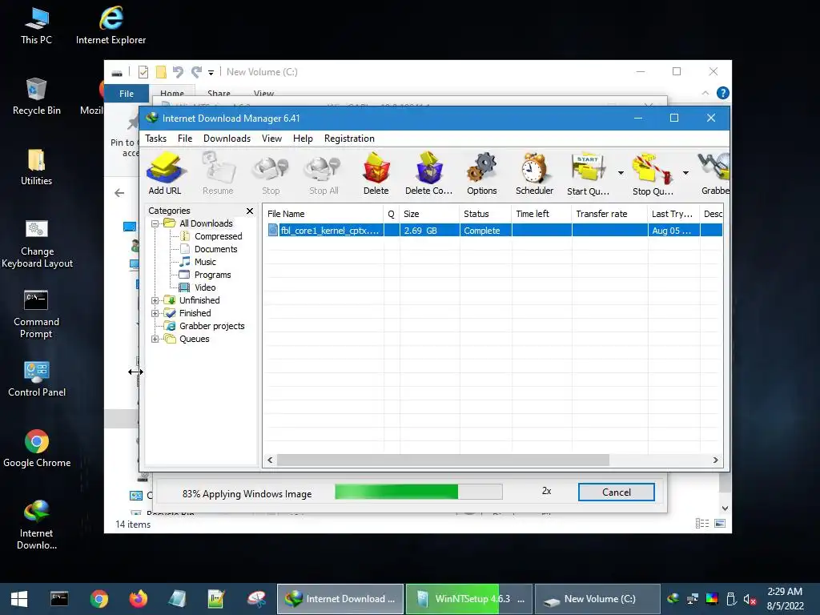Click the Applying Windows Image progress bar
The width and height of the screenshot is (820, 615).
pyautogui.click(x=418, y=492)
